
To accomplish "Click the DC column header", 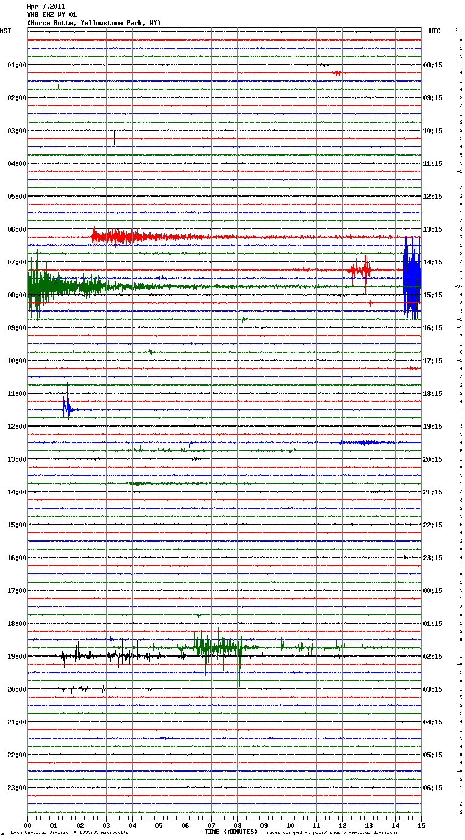I will coord(454,30).
